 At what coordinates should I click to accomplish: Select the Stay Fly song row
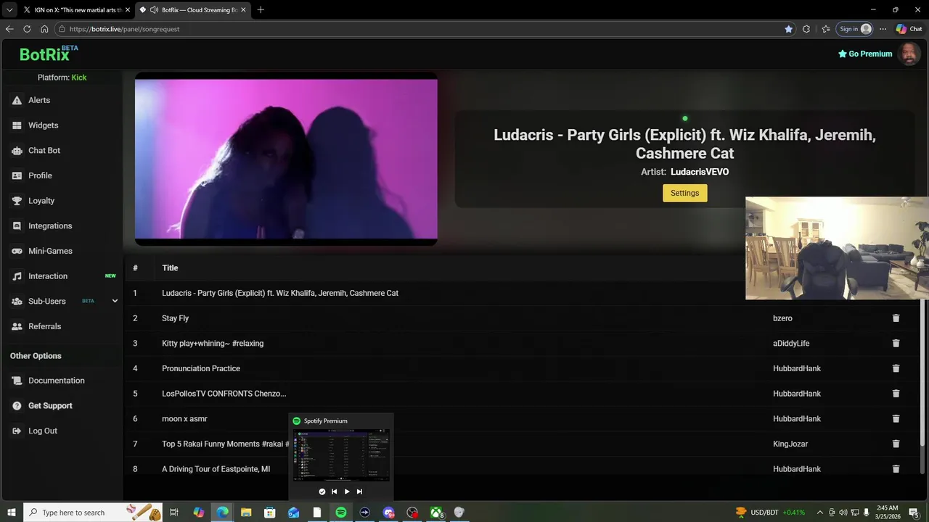pos(521,318)
